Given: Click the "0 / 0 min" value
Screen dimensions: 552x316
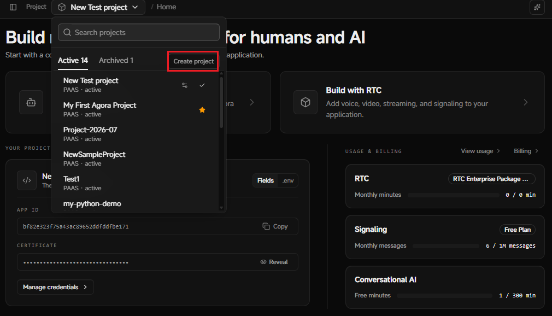Looking at the screenshot, I should pyautogui.click(x=520, y=195).
